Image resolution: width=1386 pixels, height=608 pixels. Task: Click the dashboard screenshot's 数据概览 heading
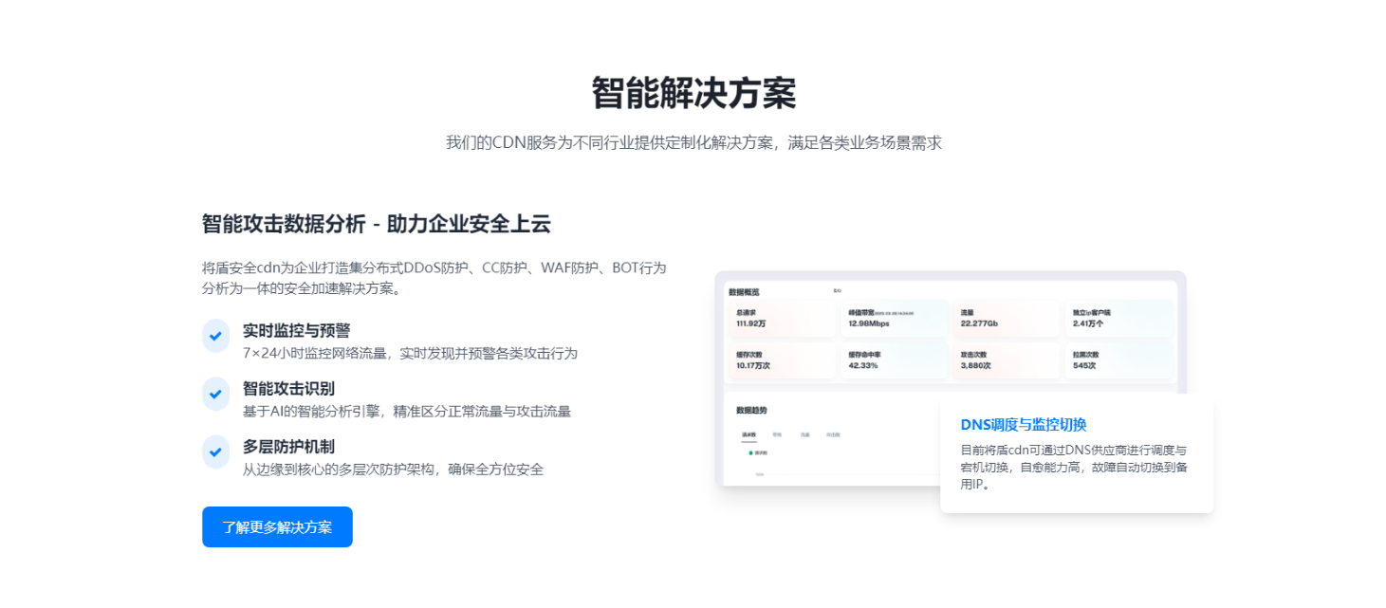pyautogui.click(x=743, y=292)
